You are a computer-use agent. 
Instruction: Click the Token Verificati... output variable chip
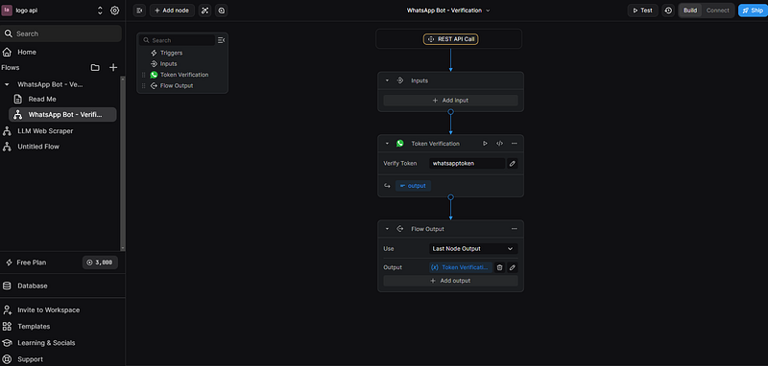tap(461, 267)
